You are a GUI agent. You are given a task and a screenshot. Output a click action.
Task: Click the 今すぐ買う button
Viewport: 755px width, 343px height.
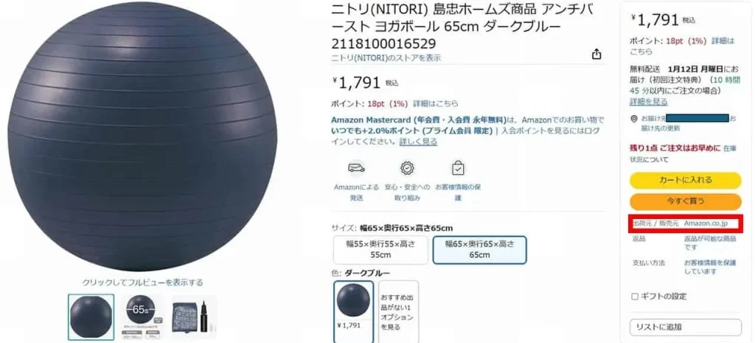[x=686, y=201]
